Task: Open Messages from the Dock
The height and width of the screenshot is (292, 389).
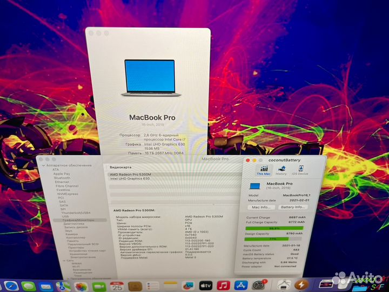Action: (29, 287)
